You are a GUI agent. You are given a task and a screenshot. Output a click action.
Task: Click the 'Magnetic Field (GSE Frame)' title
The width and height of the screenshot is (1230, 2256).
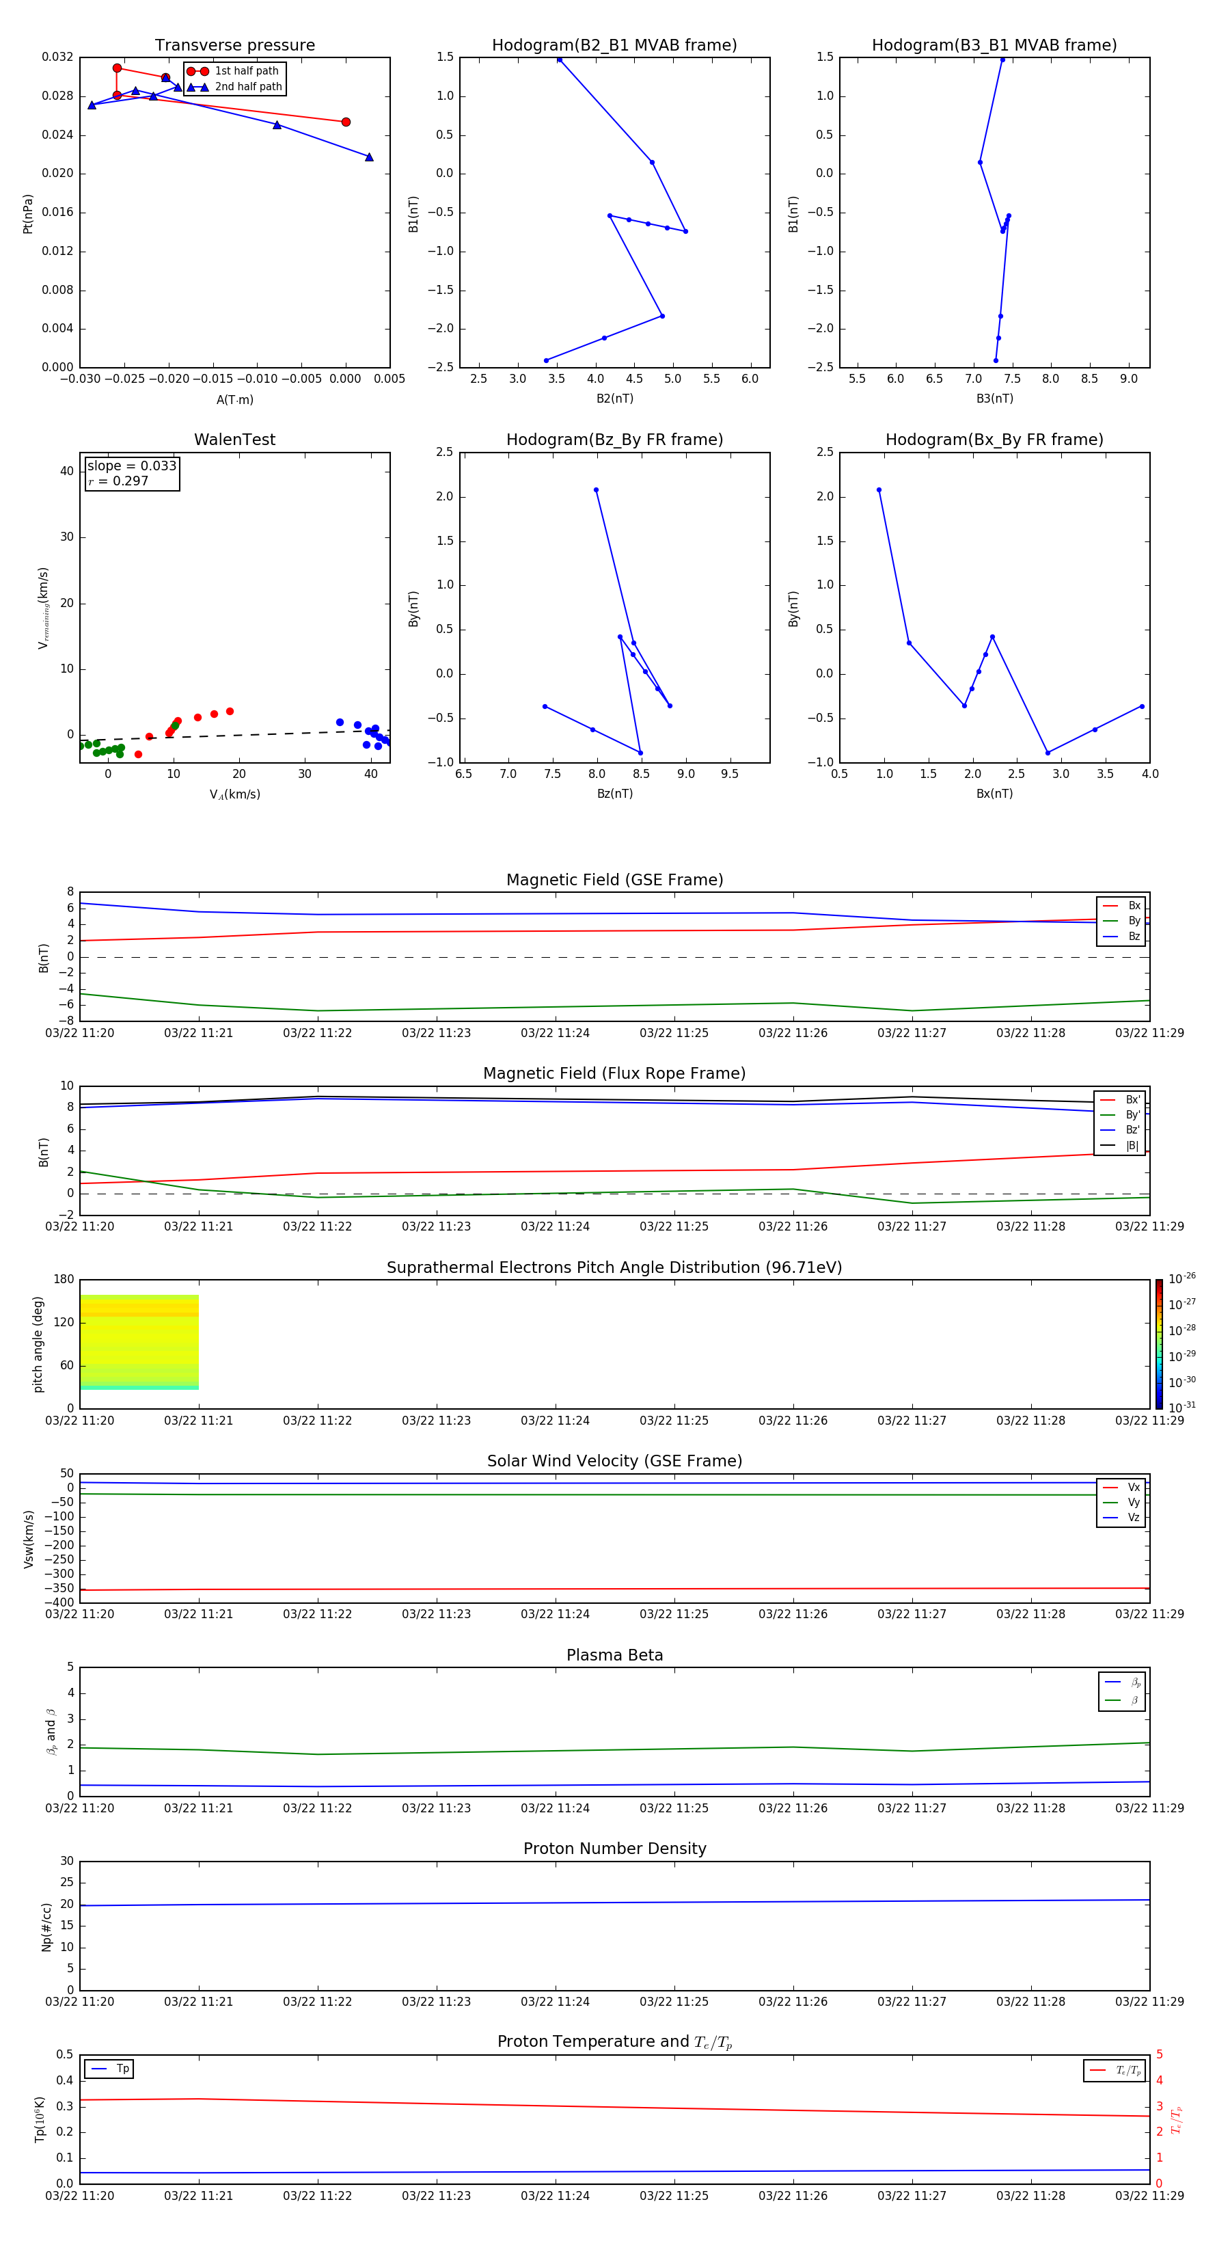coord(614,880)
